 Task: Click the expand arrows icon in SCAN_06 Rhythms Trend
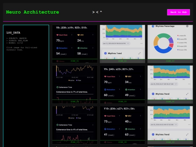187,94
